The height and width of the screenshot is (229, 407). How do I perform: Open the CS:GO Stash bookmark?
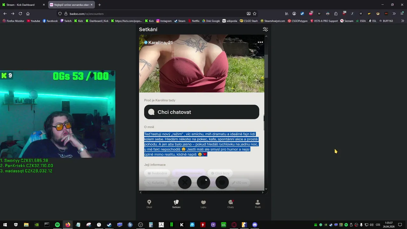(x=249, y=21)
